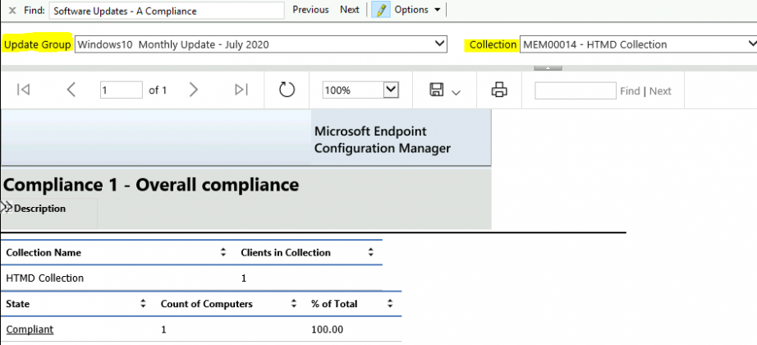The height and width of the screenshot is (345, 757).
Task: Select the HTMD Collection cell
Action: (44, 278)
